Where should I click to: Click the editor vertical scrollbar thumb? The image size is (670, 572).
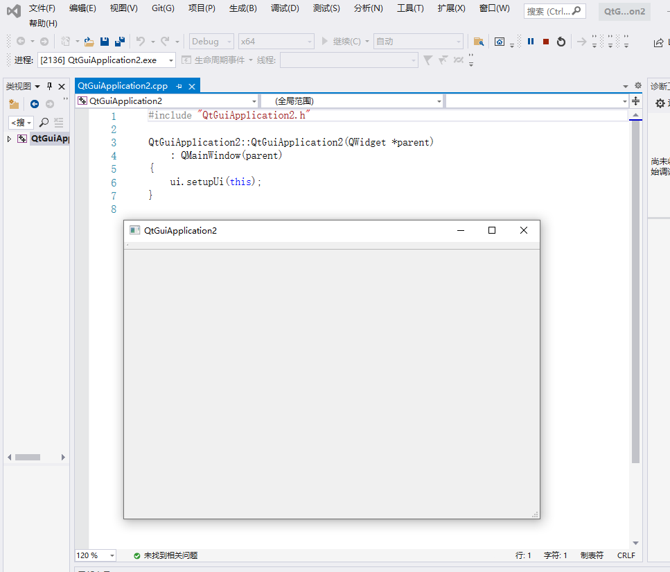click(x=635, y=292)
